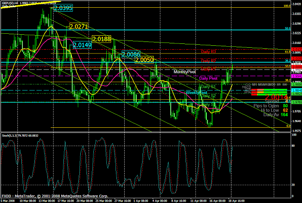Click the 13 Mar 00:00 date label
The width and height of the screenshot is (302, 203).
[46, 201]
